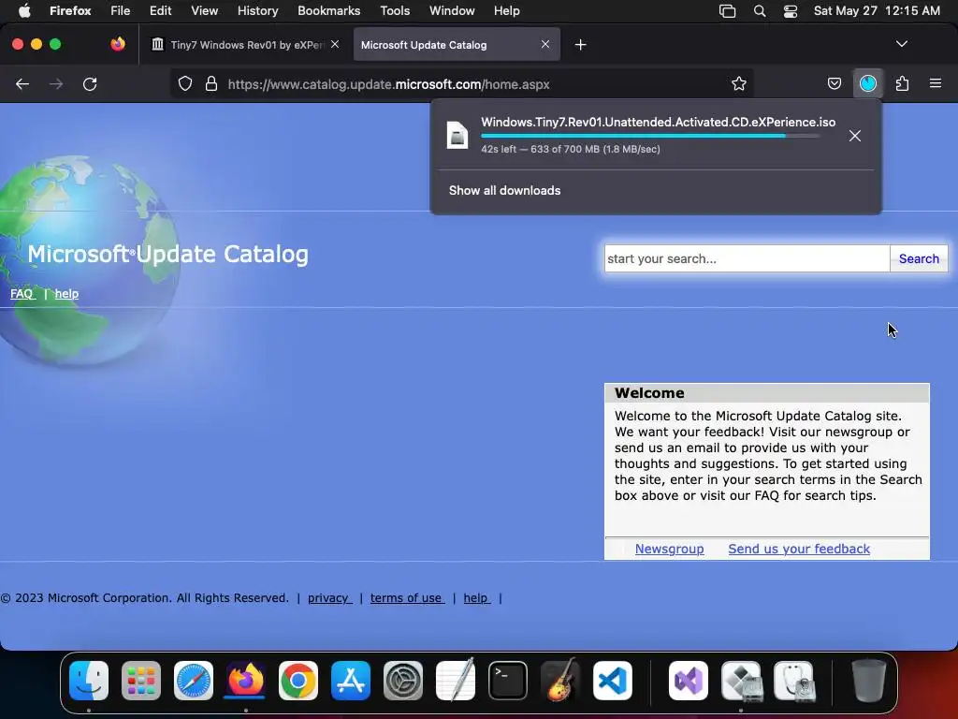
Task: Open the History menu
Action: click(x=257, y=10)
